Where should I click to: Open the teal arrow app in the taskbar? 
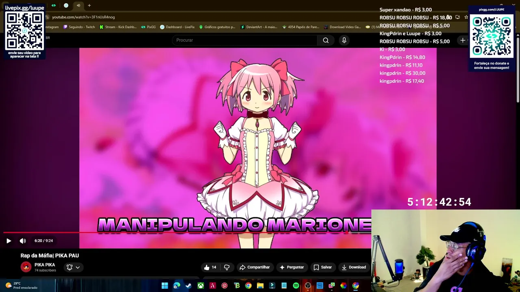tap(272, 286)
